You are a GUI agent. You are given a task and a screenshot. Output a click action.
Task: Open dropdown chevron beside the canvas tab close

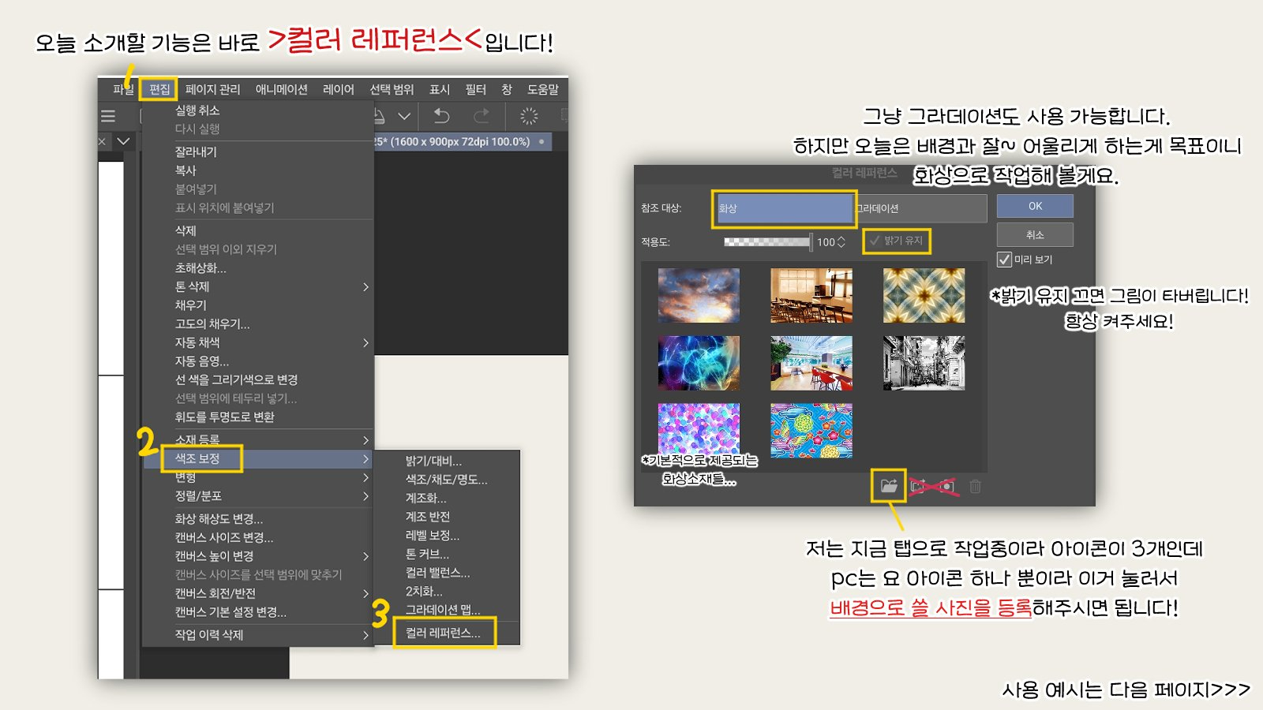123,142
